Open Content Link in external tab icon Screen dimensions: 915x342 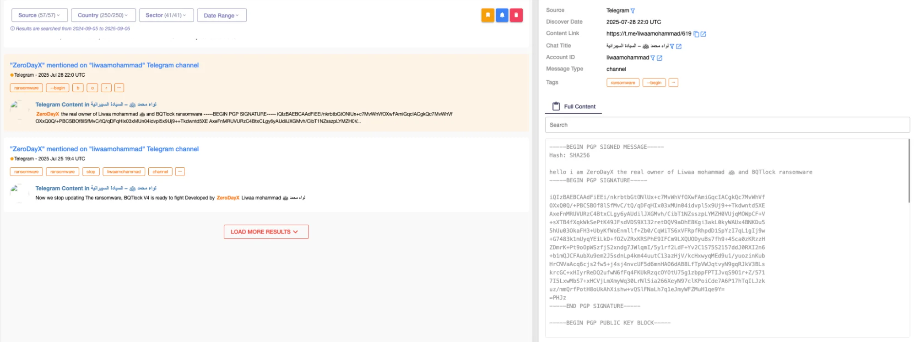pos(703,34)
